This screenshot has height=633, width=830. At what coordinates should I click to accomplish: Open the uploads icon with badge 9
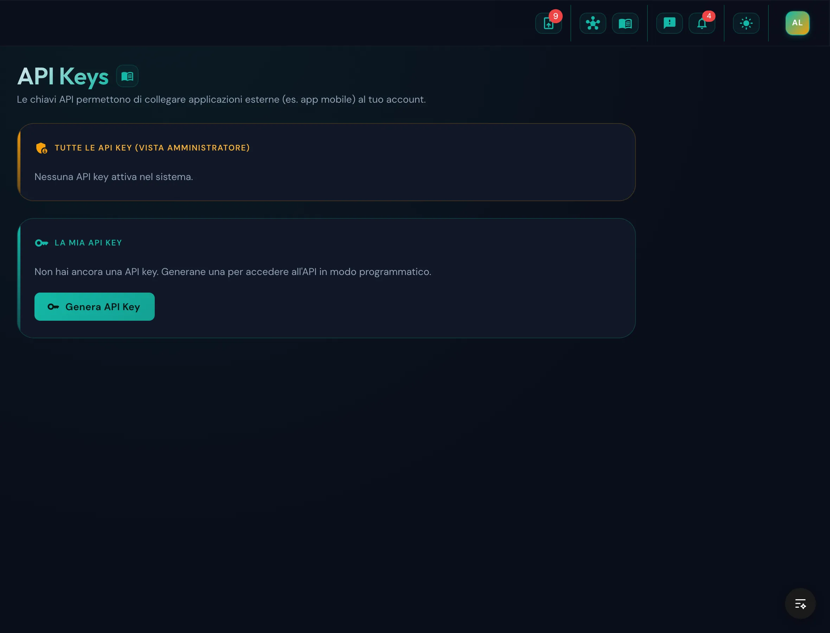549,23
